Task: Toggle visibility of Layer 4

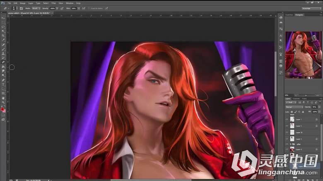Action: coord(287,149)
